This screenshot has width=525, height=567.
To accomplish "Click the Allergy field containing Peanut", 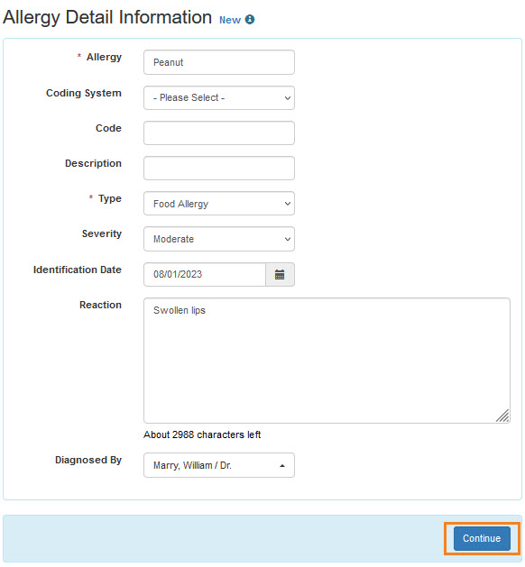I will coord(219,62).
